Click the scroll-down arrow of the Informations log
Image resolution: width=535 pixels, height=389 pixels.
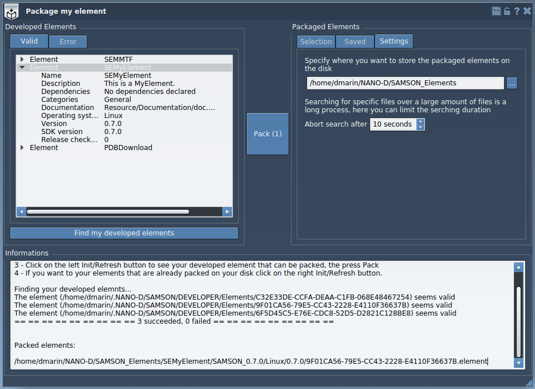coord(518,363)
